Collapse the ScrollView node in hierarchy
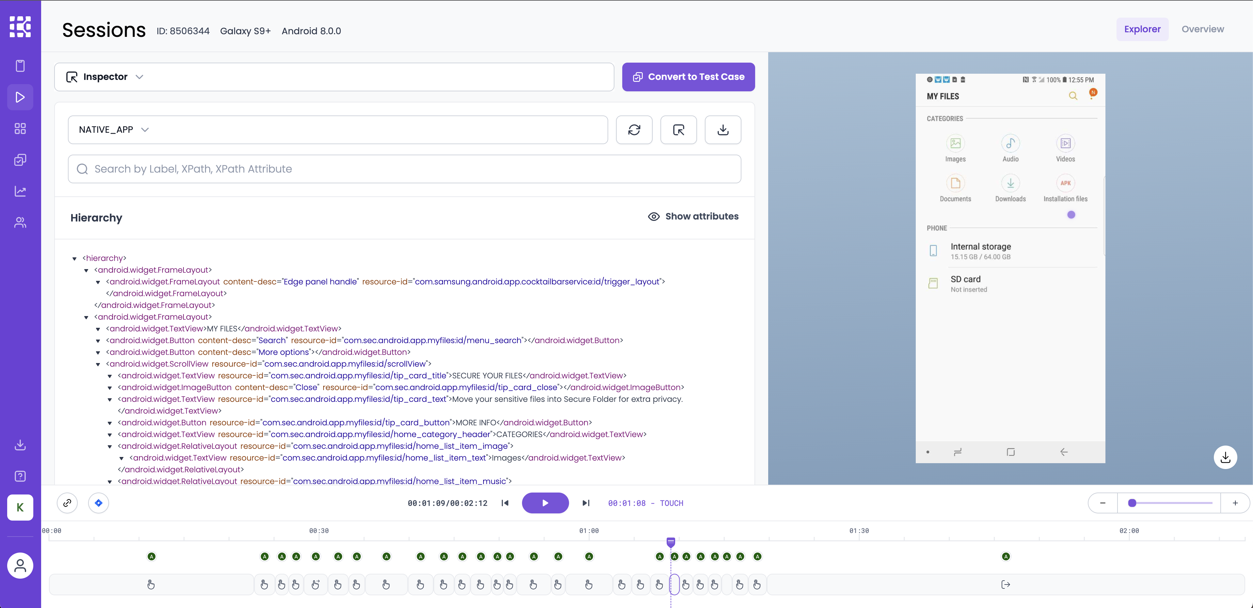 (x=98, y=365)
